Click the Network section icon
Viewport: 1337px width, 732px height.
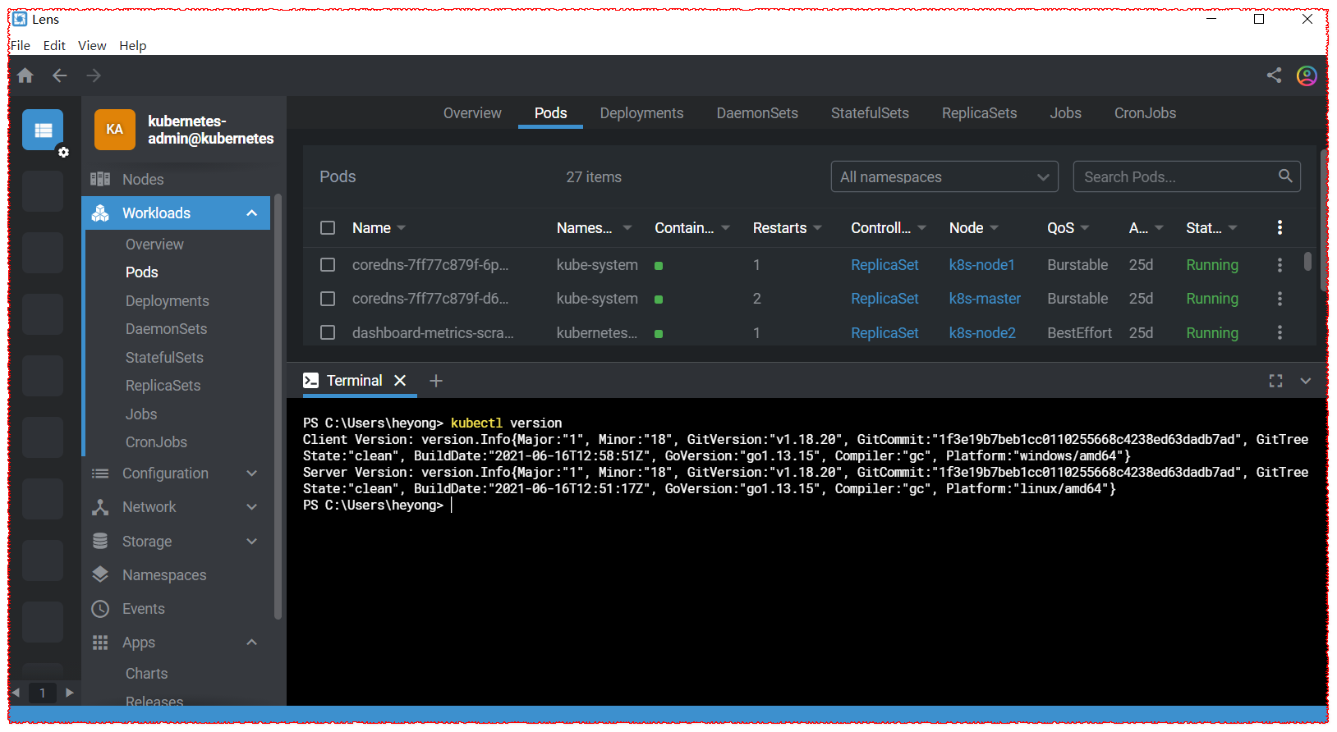click(100, 507)
